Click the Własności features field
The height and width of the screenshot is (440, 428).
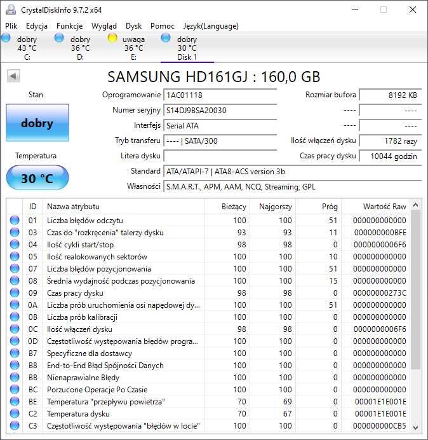(x=293, y=186)
